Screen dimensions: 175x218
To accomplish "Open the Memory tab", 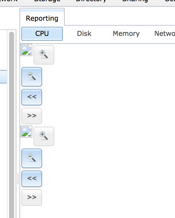I will (x=126, y=34).
